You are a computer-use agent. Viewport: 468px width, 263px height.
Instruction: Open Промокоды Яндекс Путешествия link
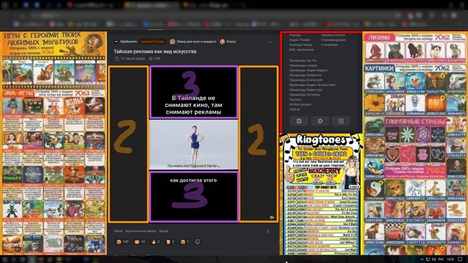coord(312,85)
